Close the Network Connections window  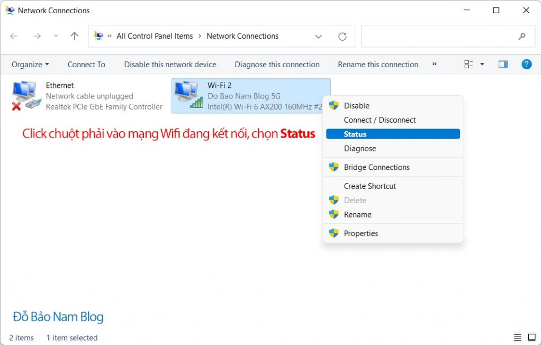coord(526,10)
